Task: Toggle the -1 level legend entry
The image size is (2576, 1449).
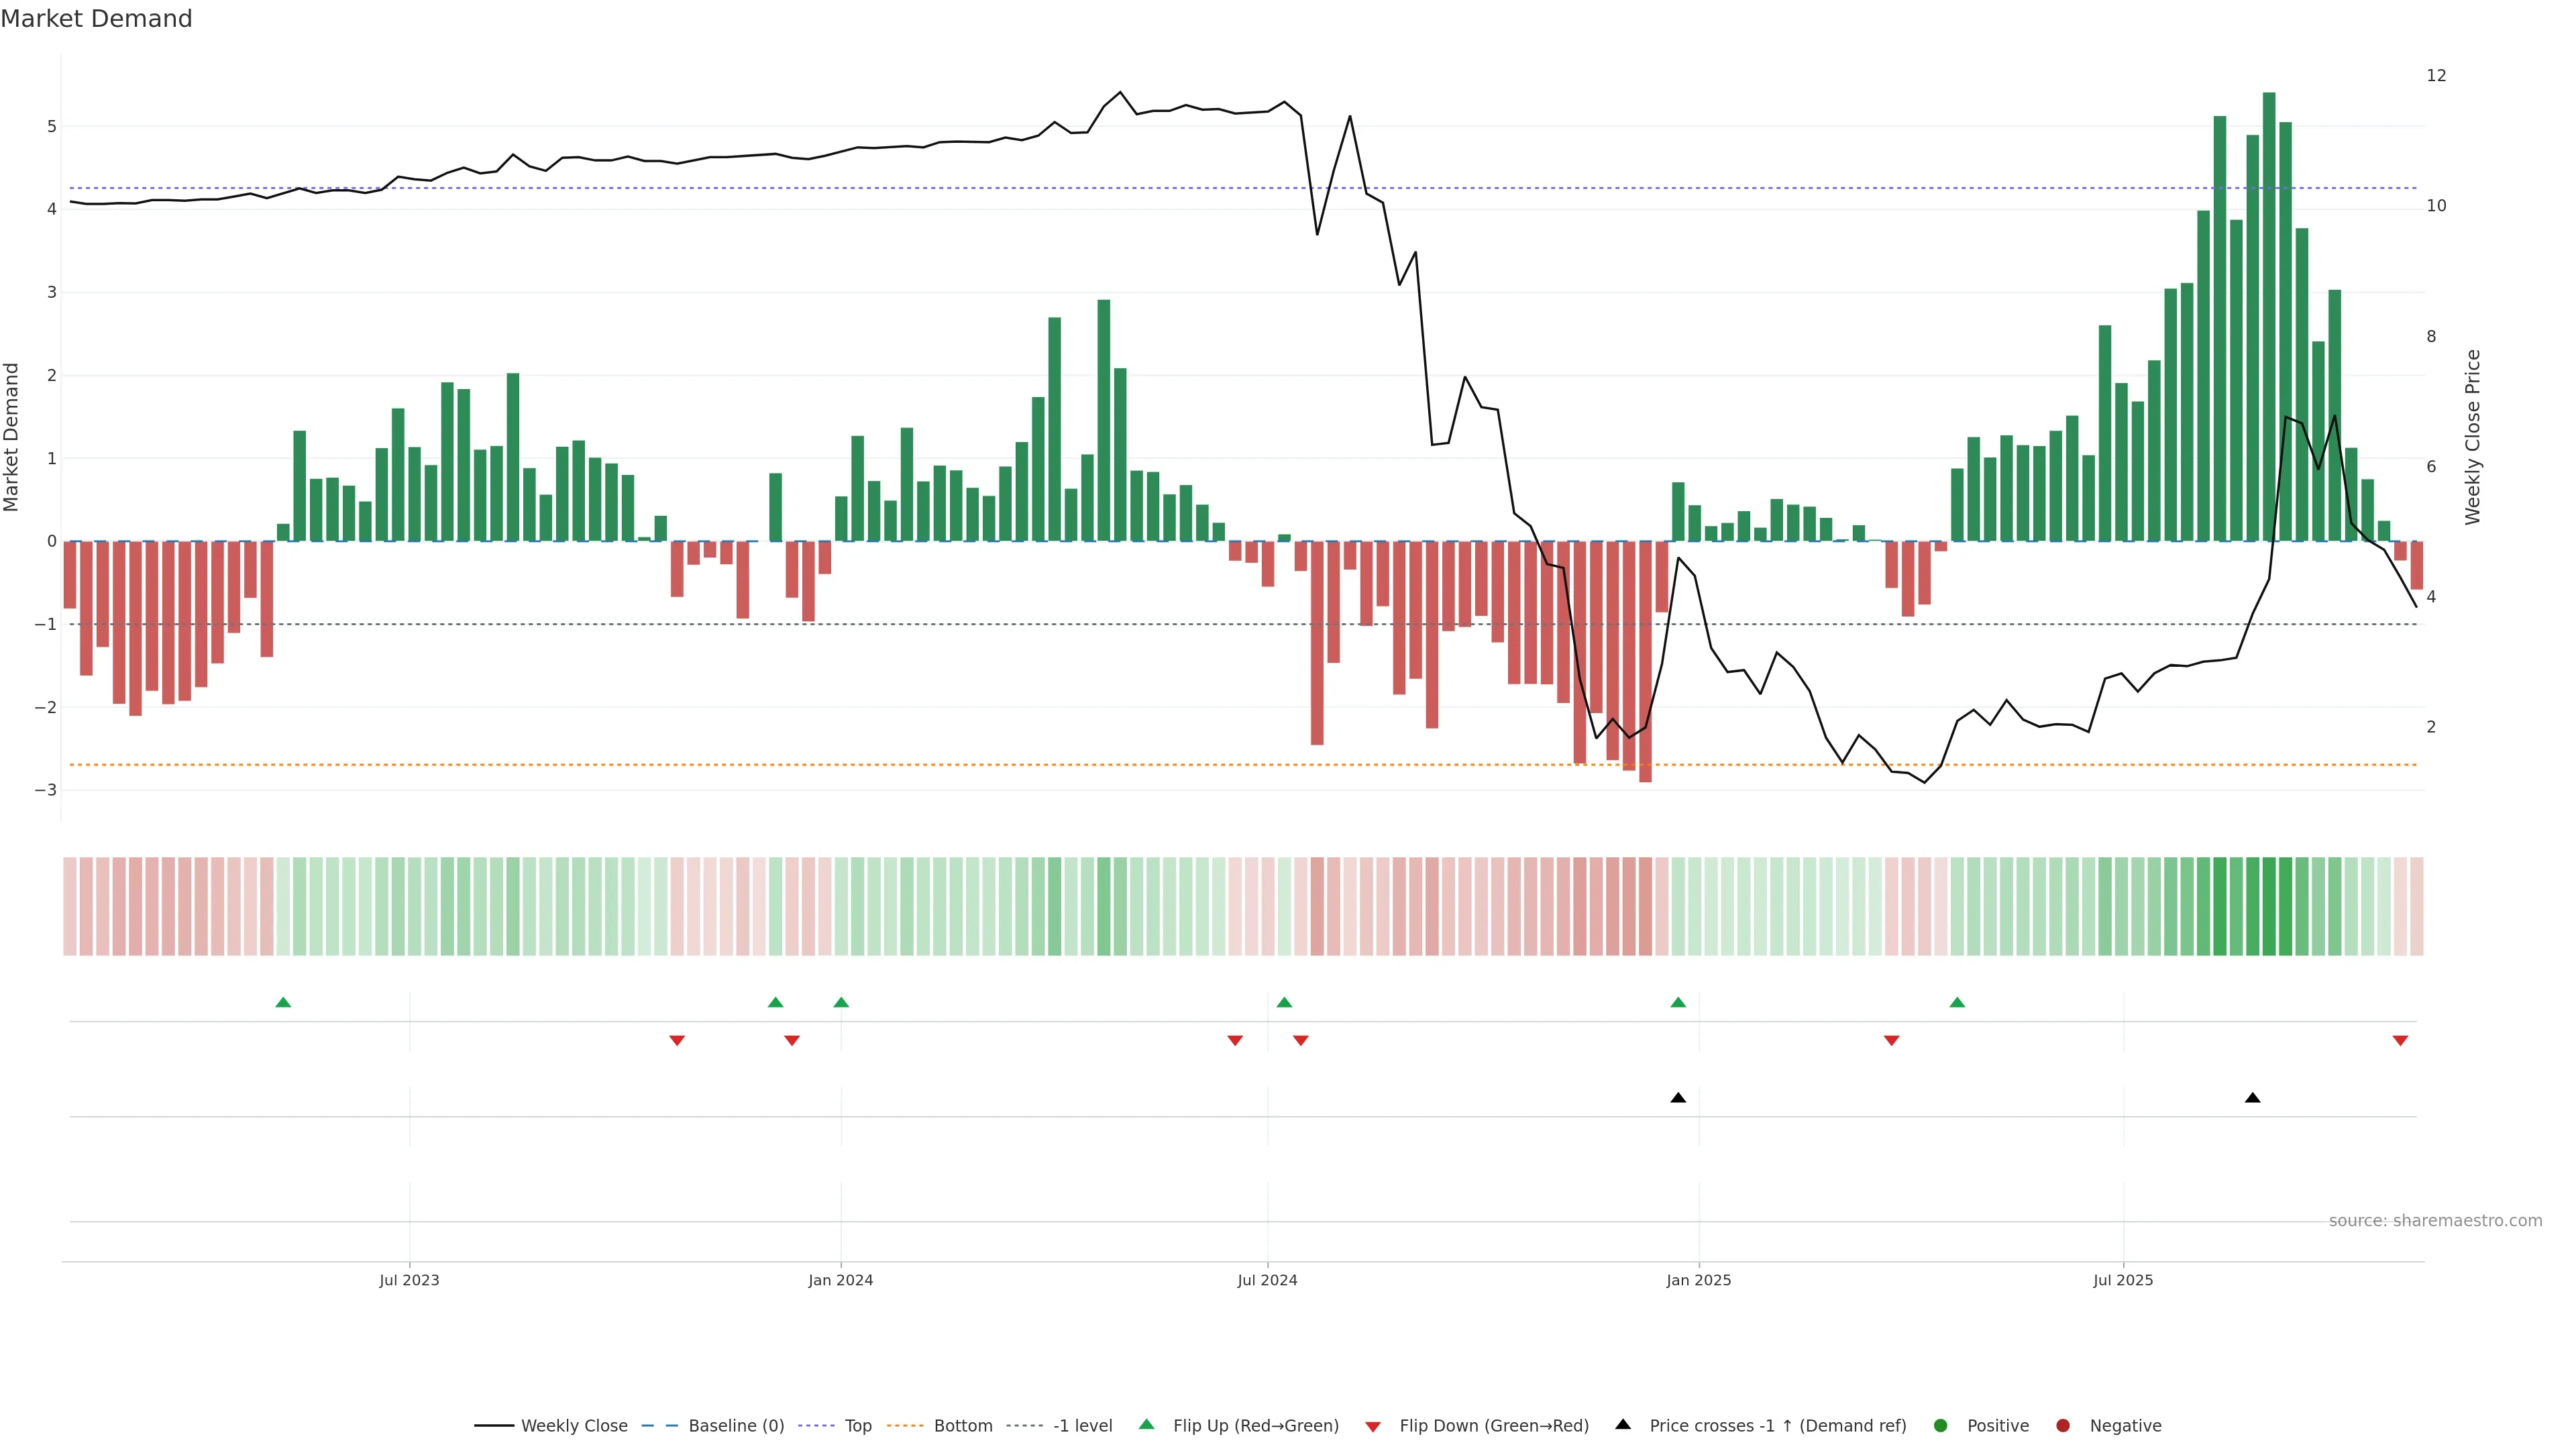Action: [1082, 1426]
